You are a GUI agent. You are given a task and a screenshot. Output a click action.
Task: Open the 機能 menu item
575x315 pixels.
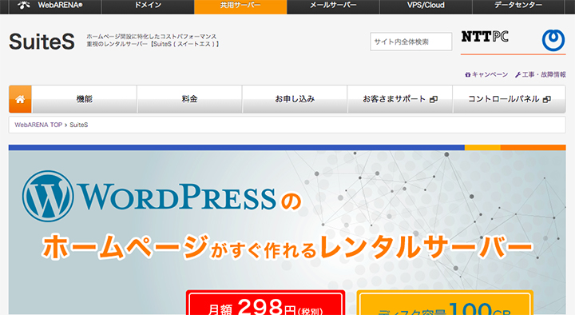85,99
